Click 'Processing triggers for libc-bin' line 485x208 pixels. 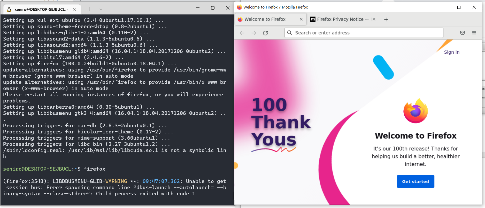(86, 144)
